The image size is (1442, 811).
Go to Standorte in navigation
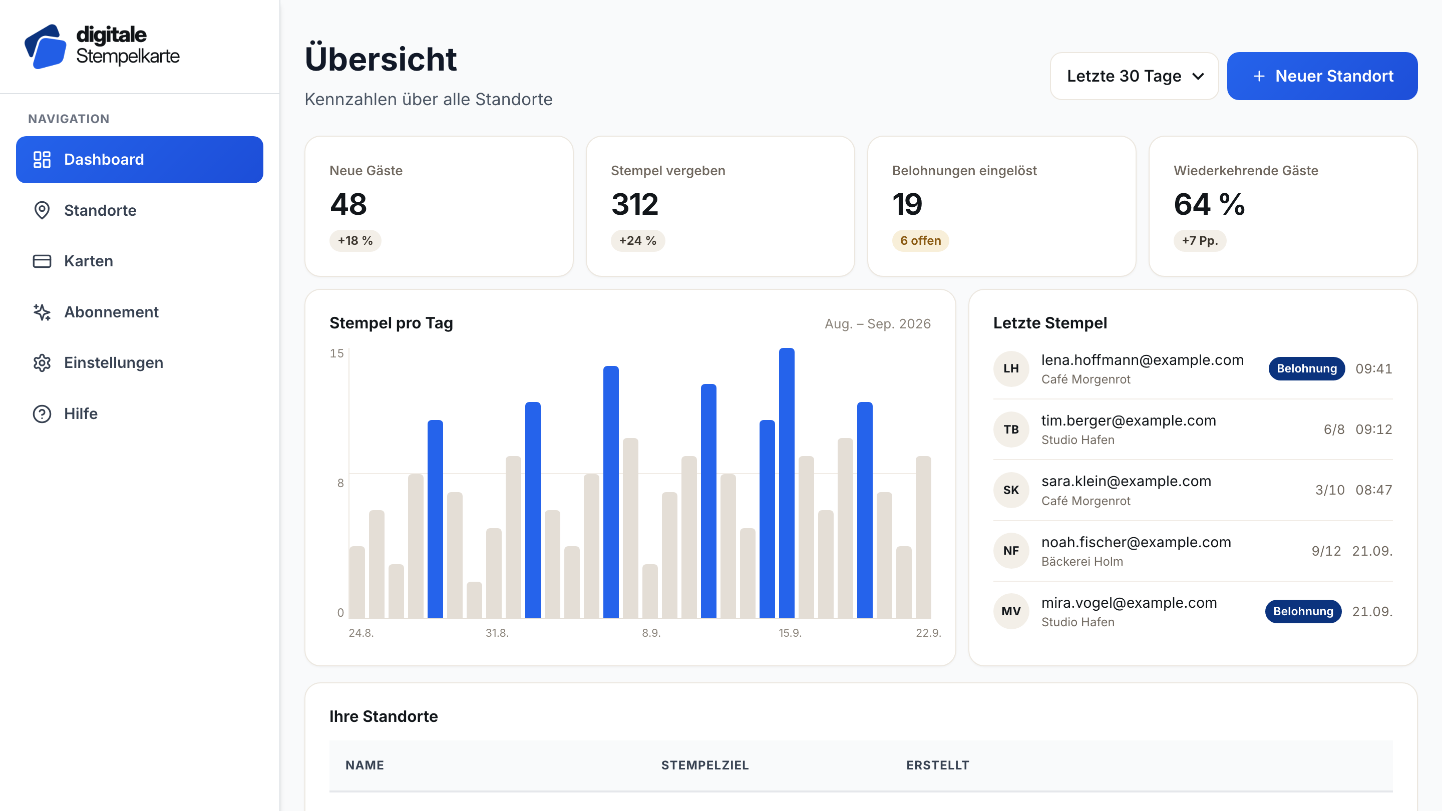[139, 210]
